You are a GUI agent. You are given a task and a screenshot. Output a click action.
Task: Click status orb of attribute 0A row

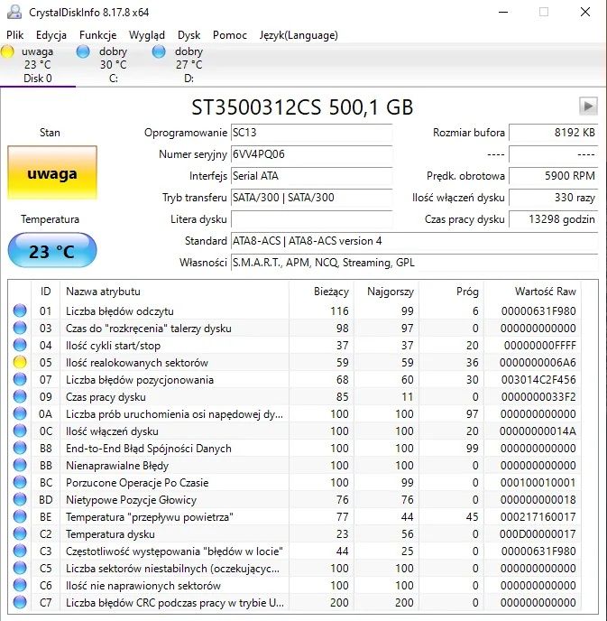tap(20, 413)
